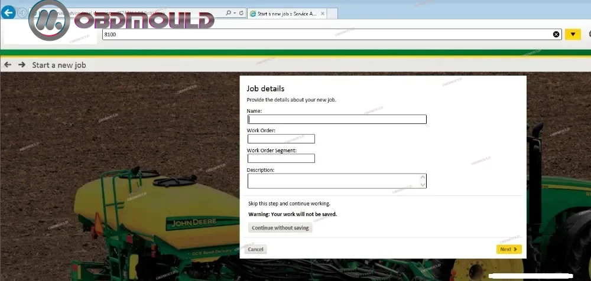Go back using the Service Advisor left arrow
The width and height of the screenshot is (591, 281).
(x=8, y=65)
